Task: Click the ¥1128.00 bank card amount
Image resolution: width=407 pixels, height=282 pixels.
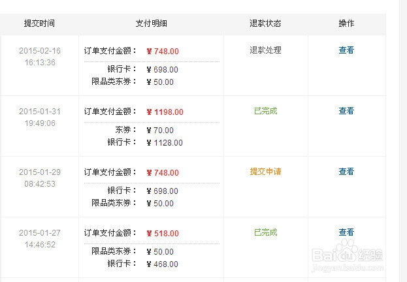Action: 165,143
